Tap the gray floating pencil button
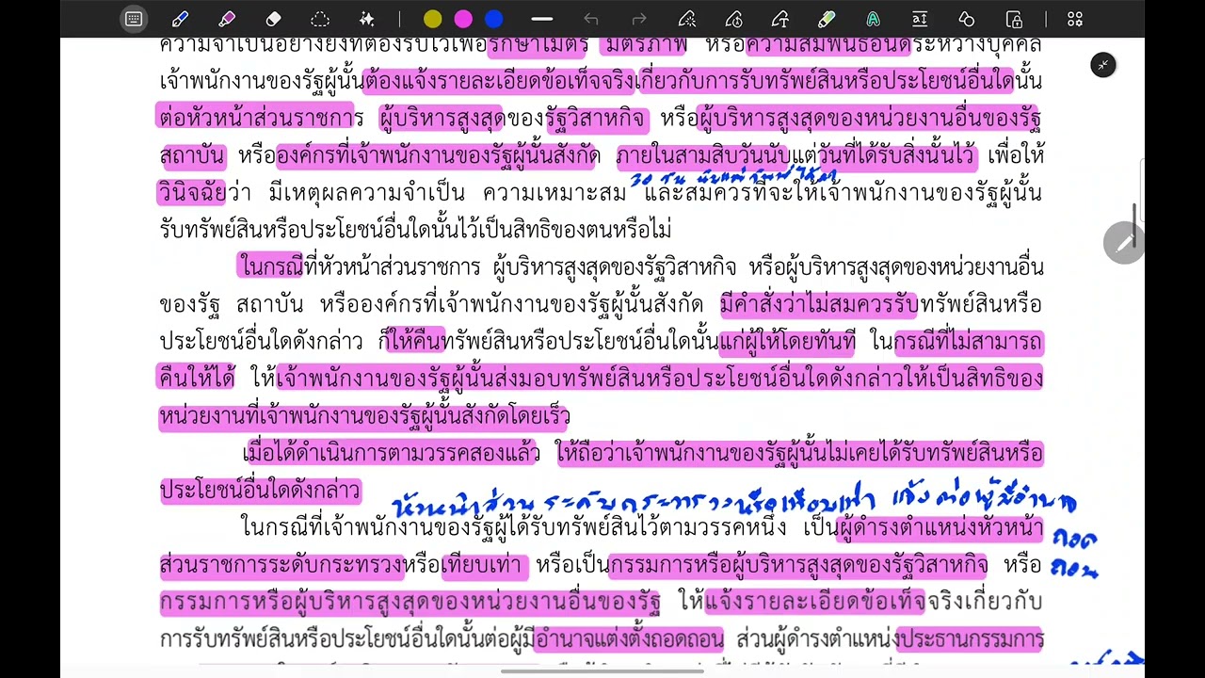The height and width of the screenshot is (678, 1205). pyautogui.click(x=1124, y=243)
